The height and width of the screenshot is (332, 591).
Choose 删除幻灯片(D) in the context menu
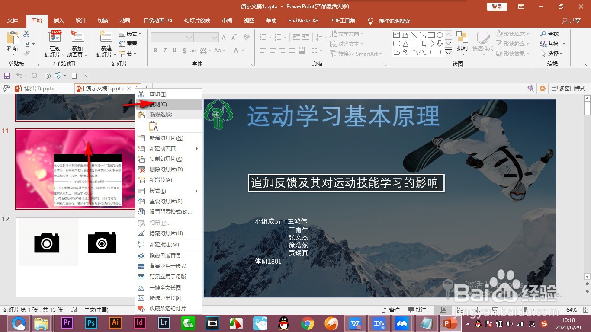click(169, 169)
